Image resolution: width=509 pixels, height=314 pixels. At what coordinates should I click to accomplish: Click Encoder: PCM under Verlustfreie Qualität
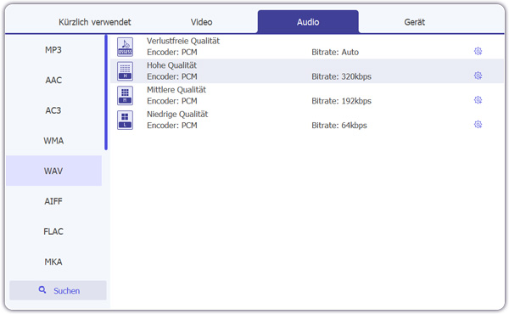[x=172, y=53]
